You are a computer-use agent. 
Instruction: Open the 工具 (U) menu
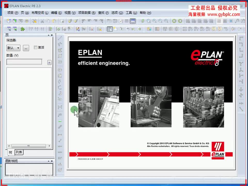tap(131, 13)
